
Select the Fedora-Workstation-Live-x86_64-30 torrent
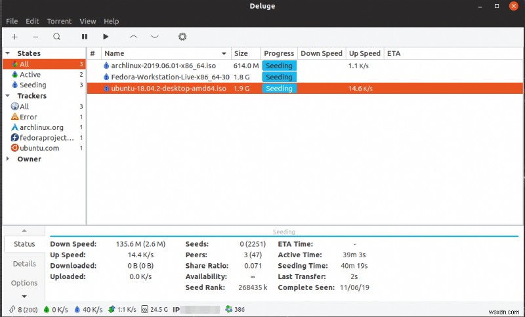click(304, 77)
